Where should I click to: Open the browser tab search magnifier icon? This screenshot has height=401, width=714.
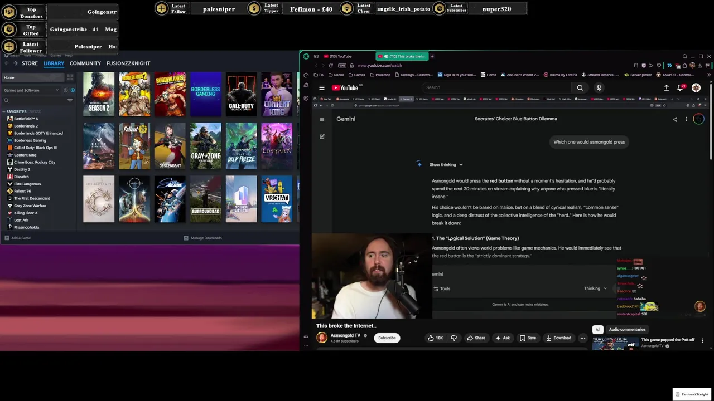tap(684, 56)
